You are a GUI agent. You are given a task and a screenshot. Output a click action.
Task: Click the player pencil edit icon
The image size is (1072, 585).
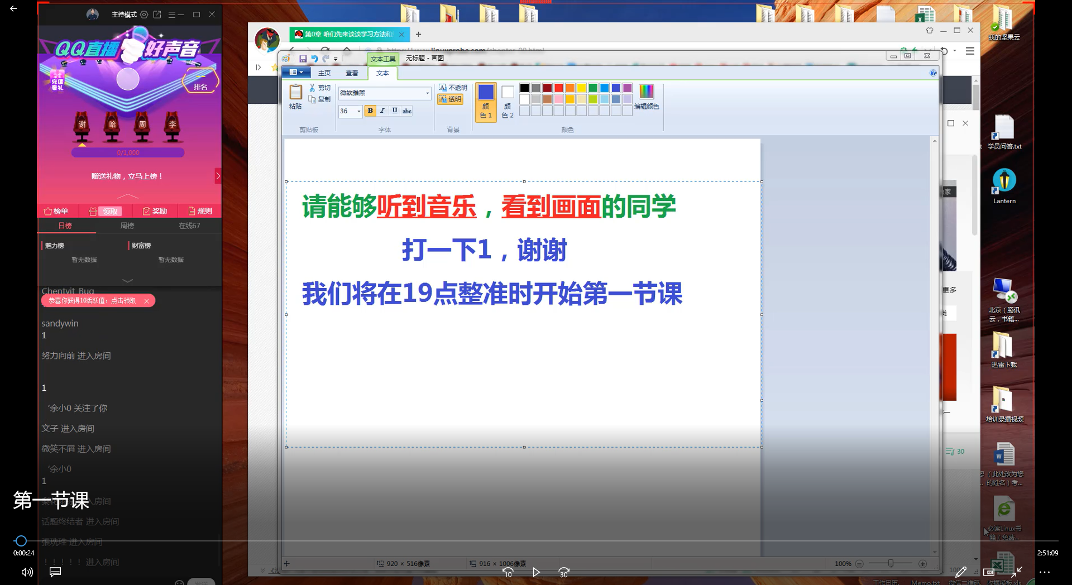pyautogui.click(x=960, y=572)
